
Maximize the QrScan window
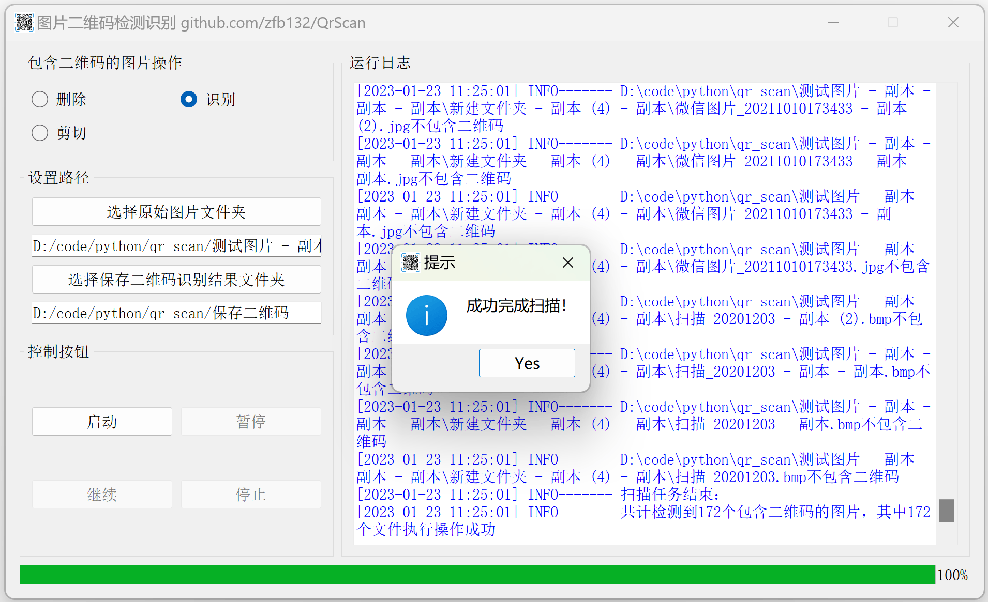click(x=892, y=23)
